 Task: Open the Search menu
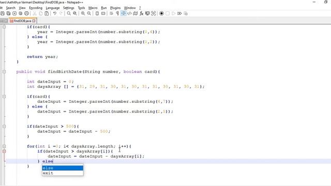point(10,8)
